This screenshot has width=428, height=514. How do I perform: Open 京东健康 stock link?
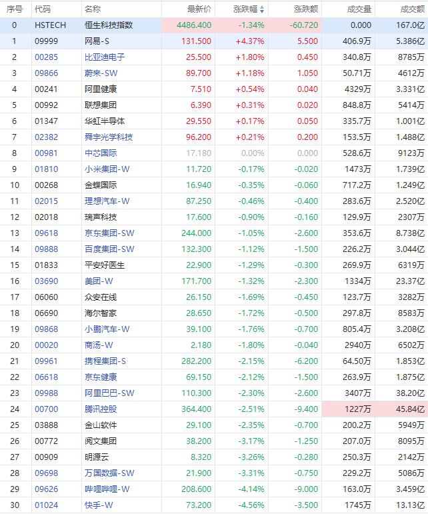tap(101, 377)
